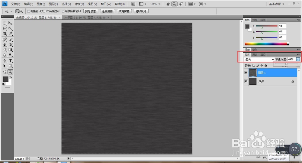Click Zoom In mode in options bar
The image size is (302, 163).
[x=17, y=11]
